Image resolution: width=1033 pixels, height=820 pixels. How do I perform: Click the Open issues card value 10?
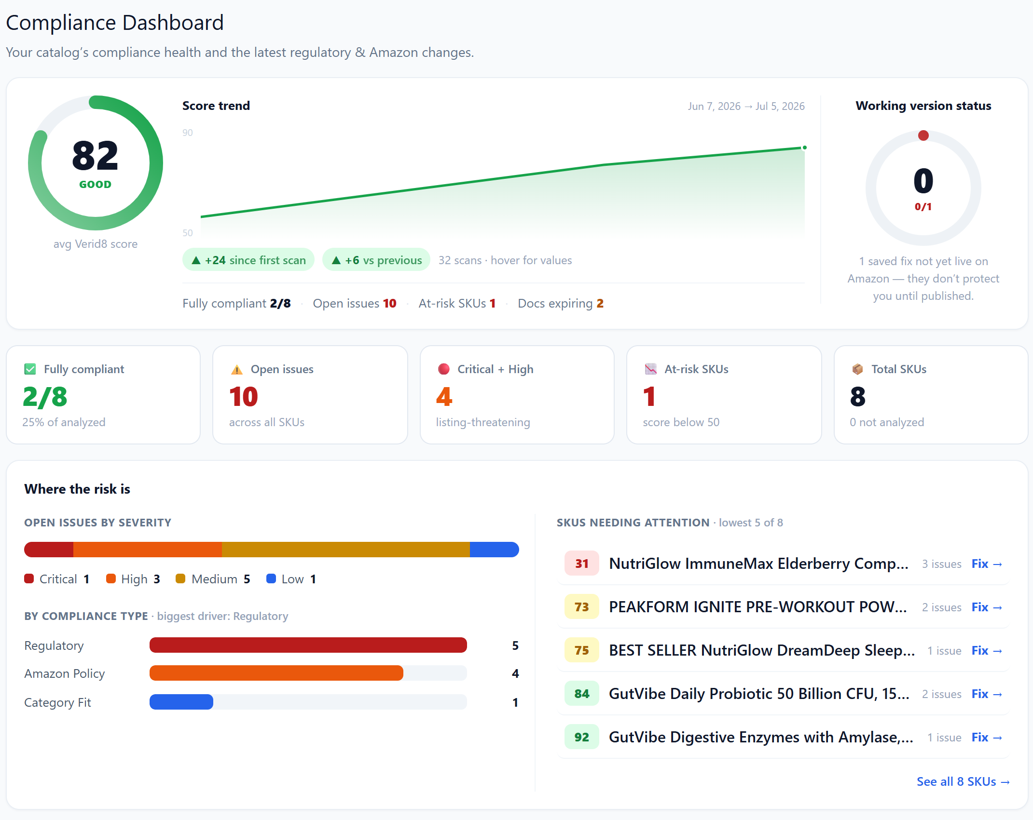pos(244,397)
